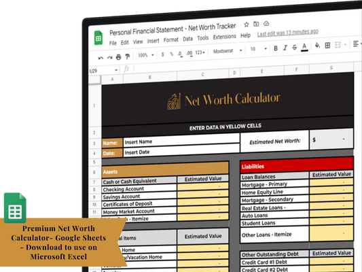Click the Checking Account value cell
This screenshot has width=362, height=272.
click(202, 186)
